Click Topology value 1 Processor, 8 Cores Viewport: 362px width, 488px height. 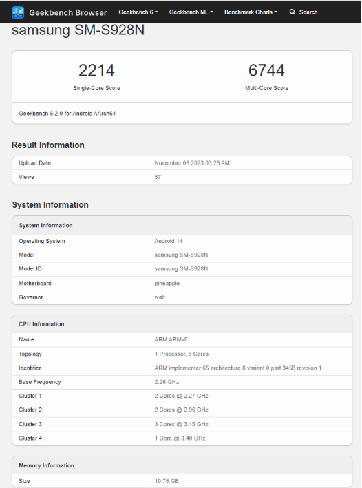[x=182, y=354]
